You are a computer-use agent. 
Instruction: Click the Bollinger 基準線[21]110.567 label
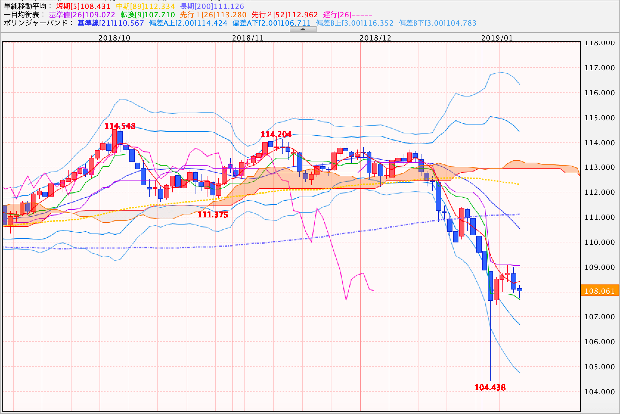111,23
